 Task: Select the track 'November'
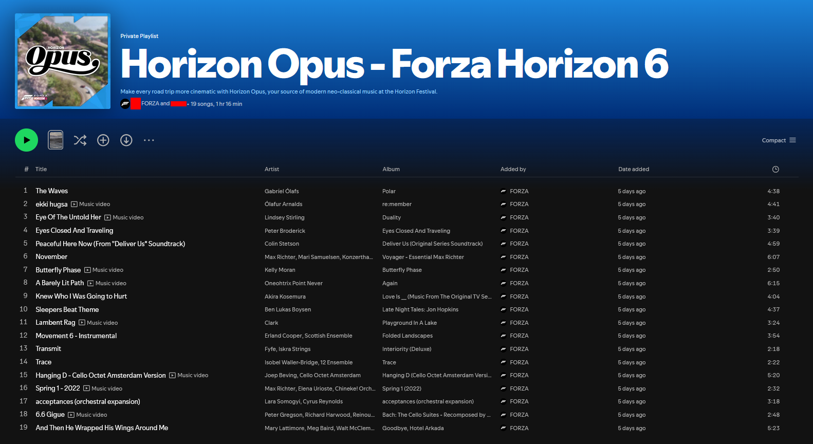point(51,256)
